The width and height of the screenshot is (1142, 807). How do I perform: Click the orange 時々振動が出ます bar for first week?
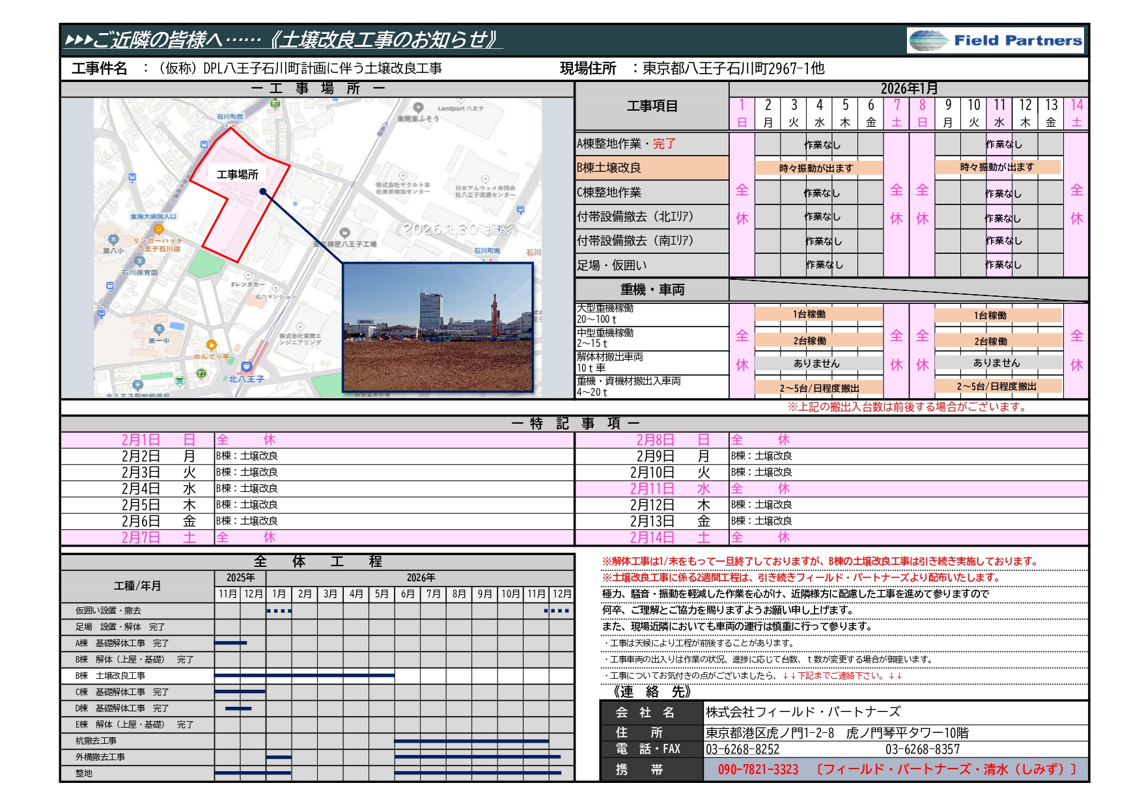(818, 168)
